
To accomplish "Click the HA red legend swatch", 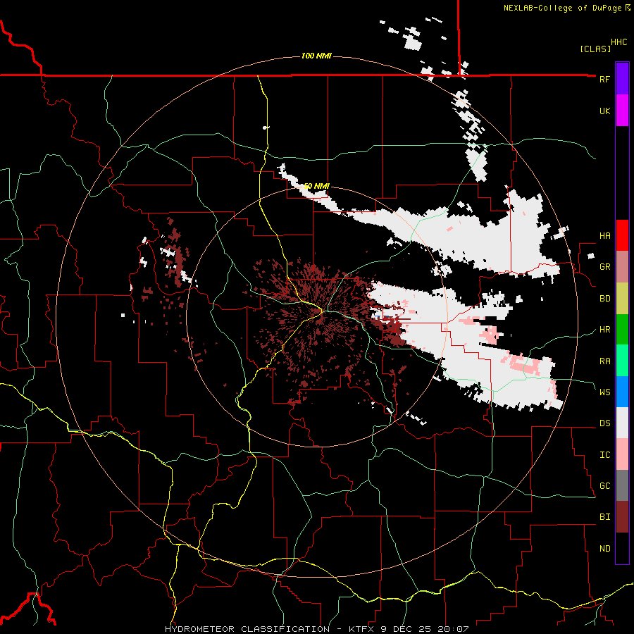I will pos(622,235).
